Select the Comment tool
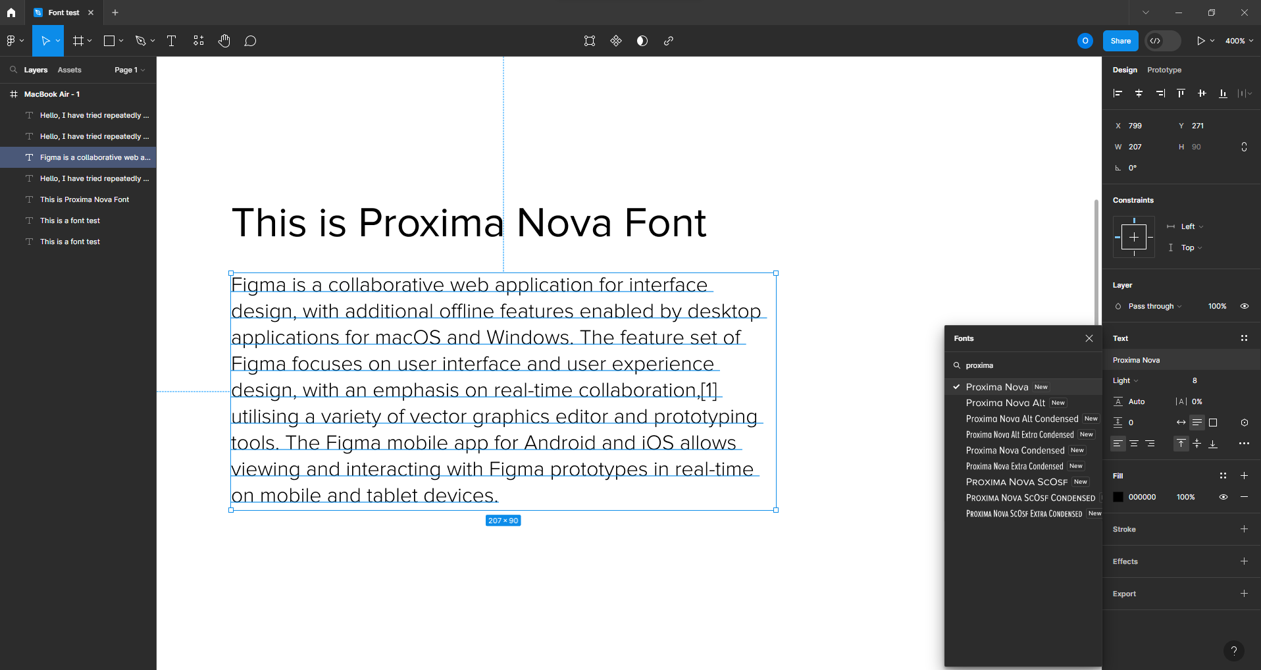1261x670 pixels. click(x=250, y=41)
